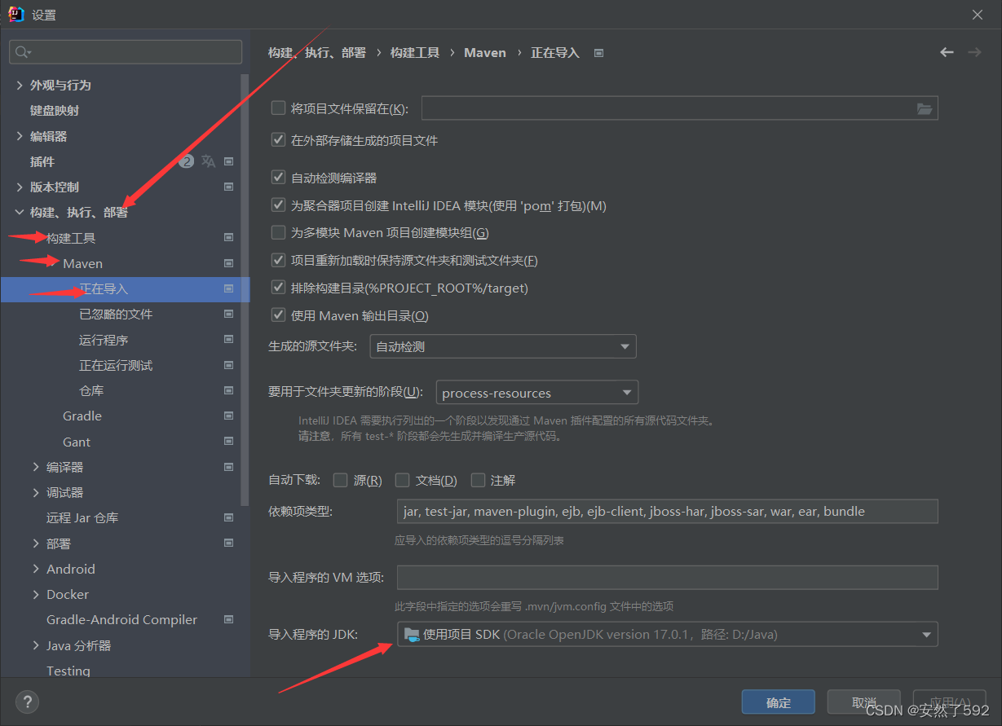
Task: Enable 将项目文件保留在 checkbox
Action: coord(278,108)
